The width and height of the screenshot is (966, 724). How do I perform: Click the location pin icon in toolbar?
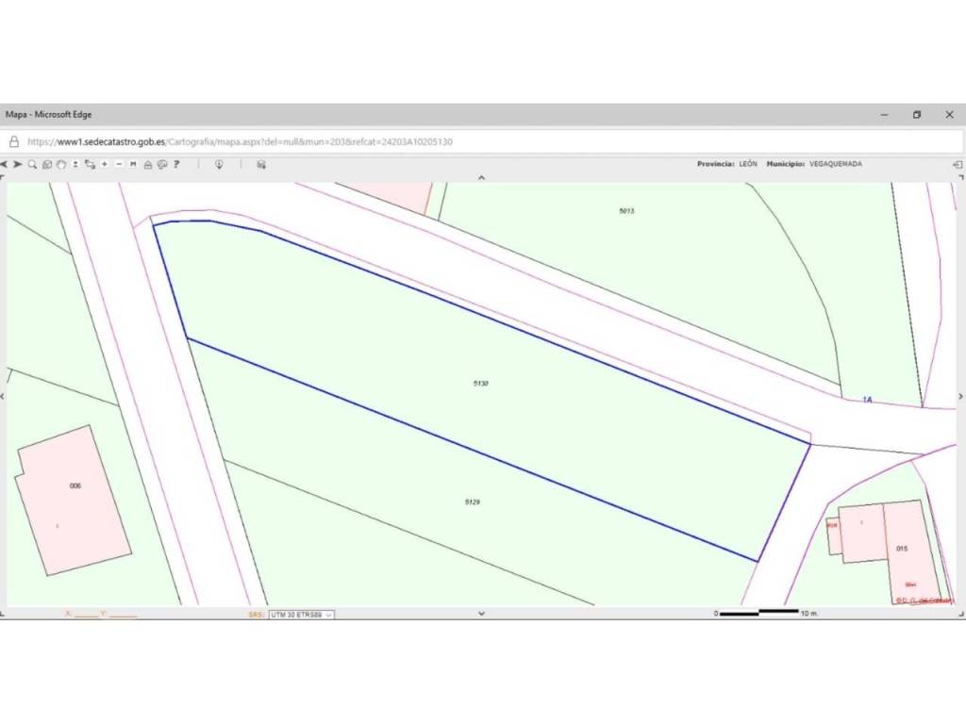coord(219,164)
